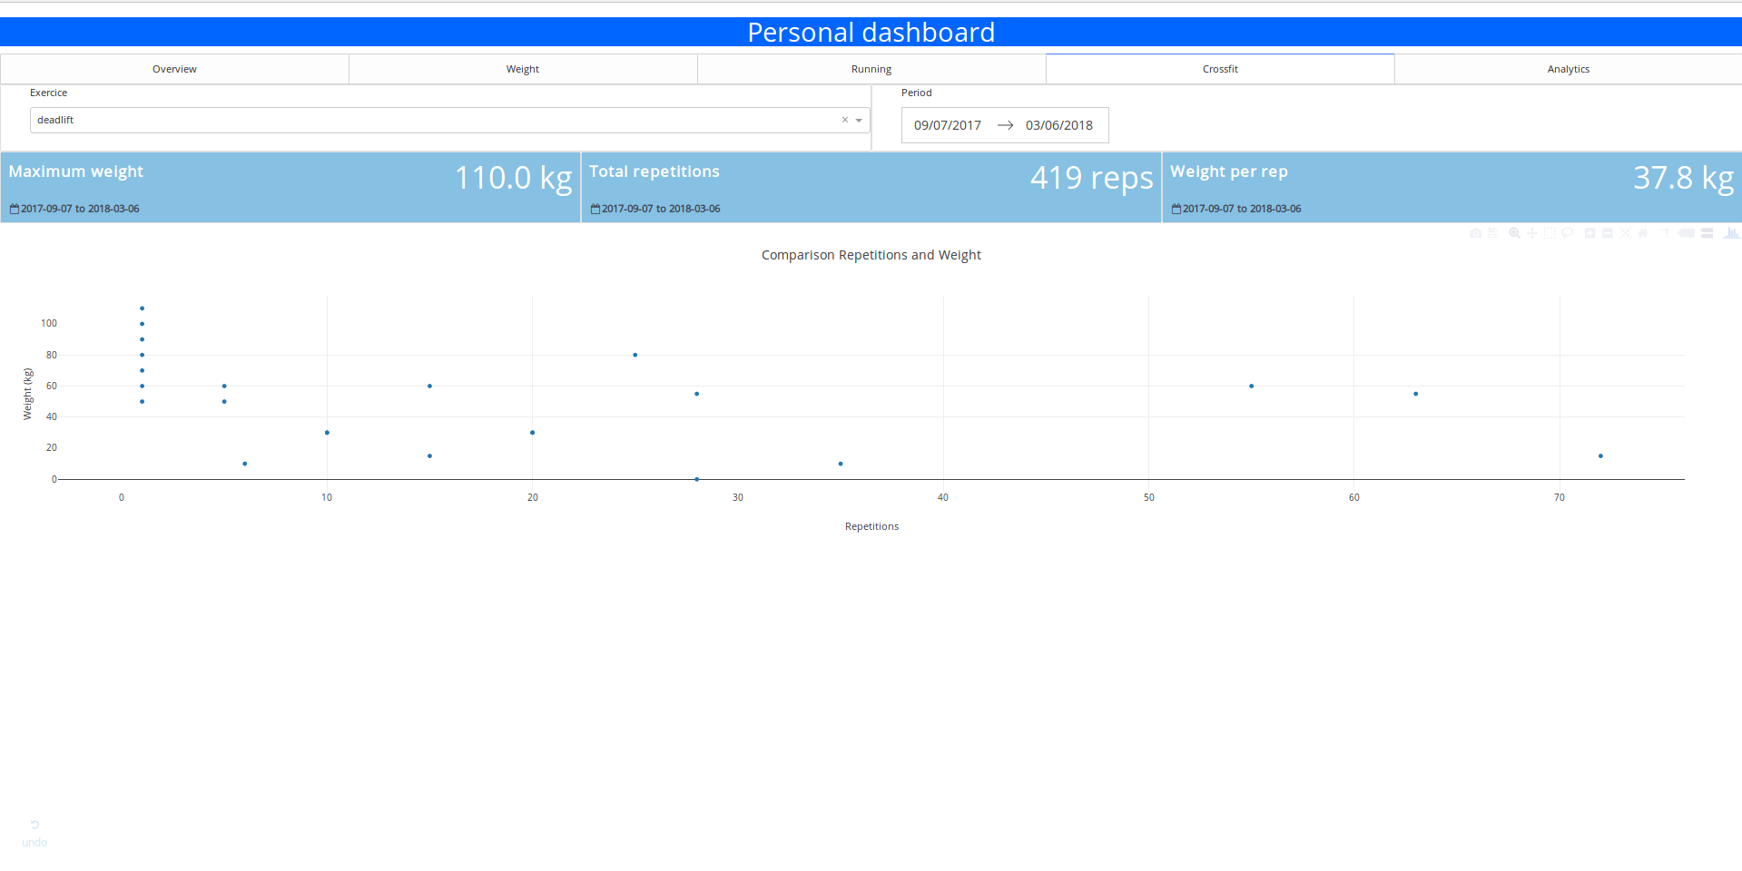The width and height of the screenshot is (1742, 871).
Task: Click the save and edit plot disk icon
Action: pos(1492,233)
